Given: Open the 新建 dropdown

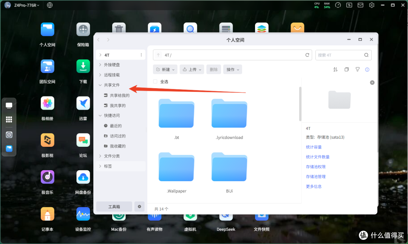Looking at the screenshot, I should [165, 70].
